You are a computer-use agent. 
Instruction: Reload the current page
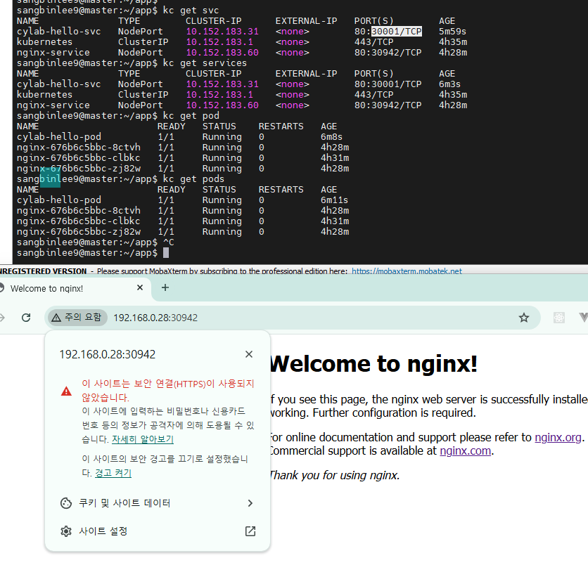(26, 317)
